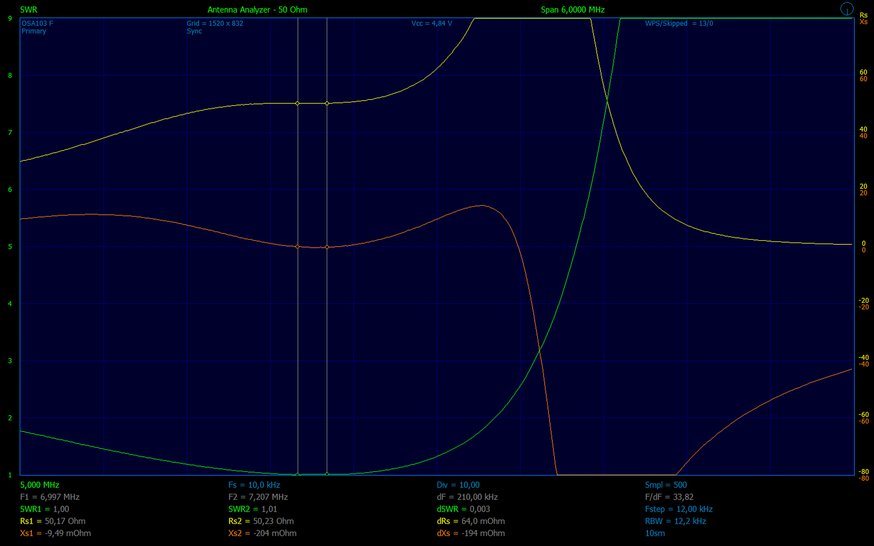Click the F2 marker point on Xs curve

tap(327, 247)
